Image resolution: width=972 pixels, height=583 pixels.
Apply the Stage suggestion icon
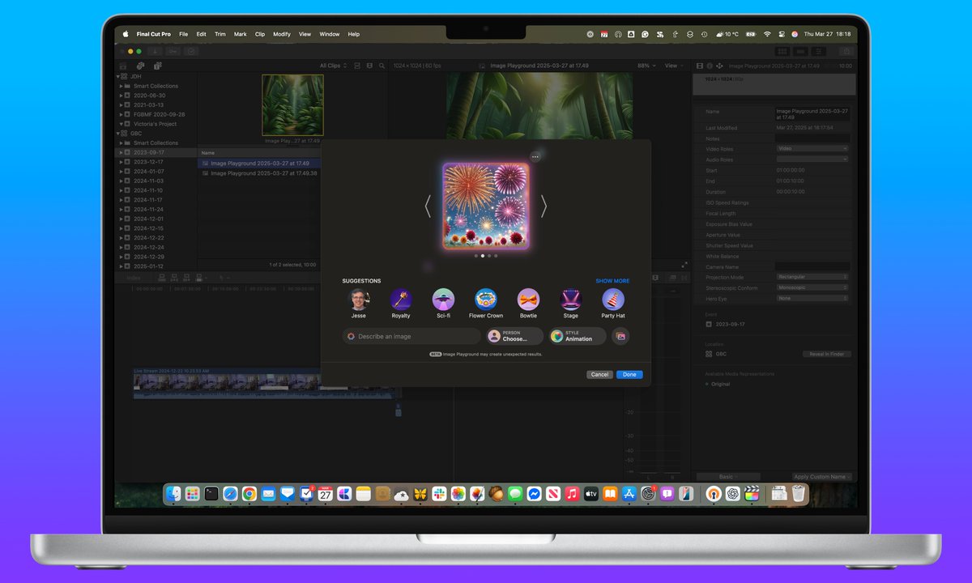click(x=570, y=300)
